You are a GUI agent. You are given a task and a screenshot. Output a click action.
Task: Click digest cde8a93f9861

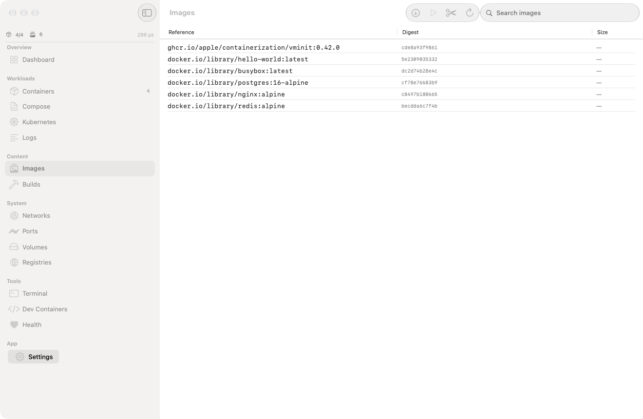click(x=419, y=48)
